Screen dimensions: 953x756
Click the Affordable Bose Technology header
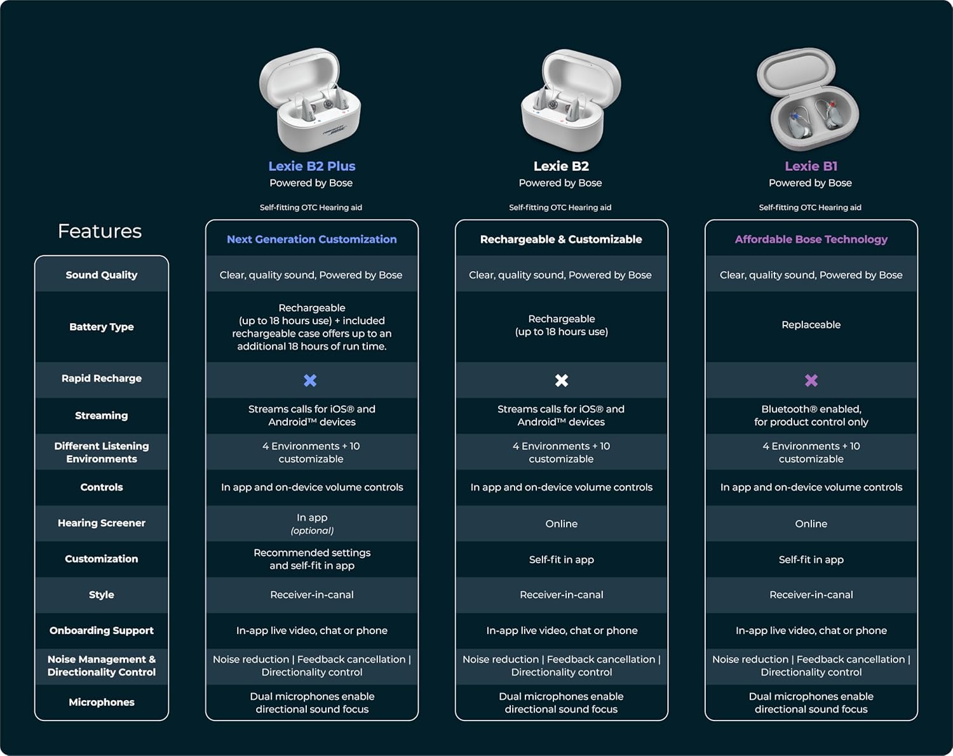[x=811, y=239]
